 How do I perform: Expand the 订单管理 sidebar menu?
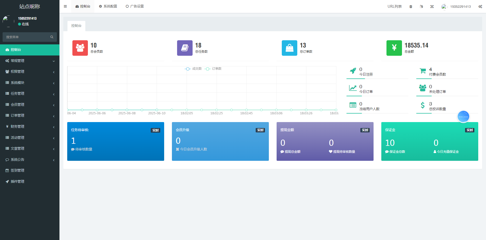(x=30, y=115)
